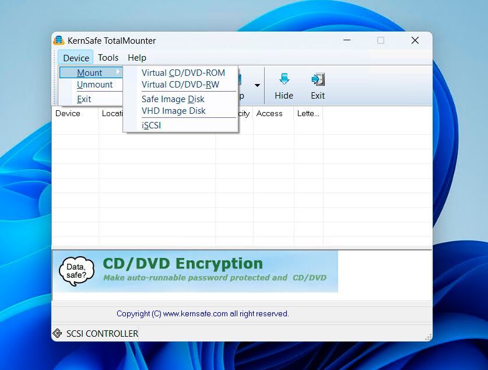Open the Help menu

[x=136, y=57]
